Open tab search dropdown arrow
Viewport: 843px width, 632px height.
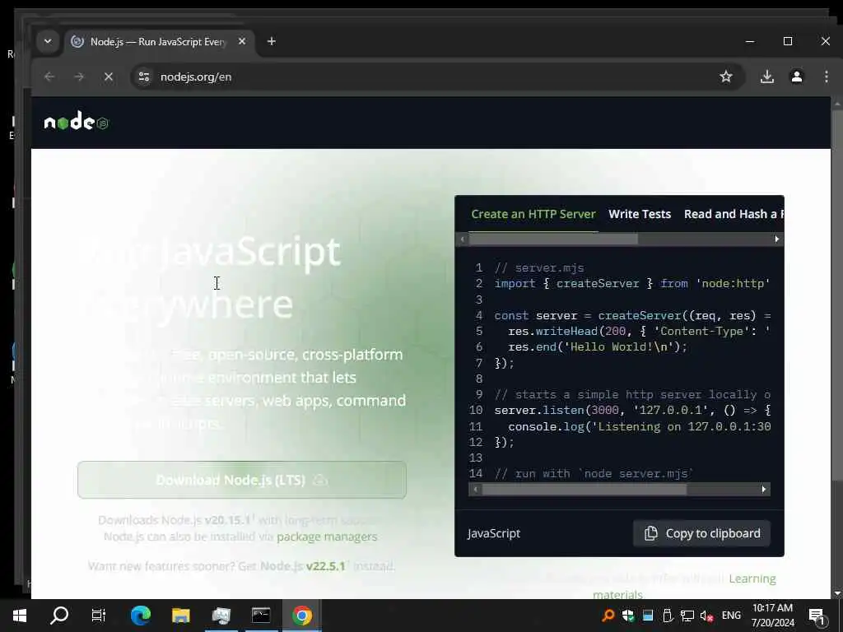pos(48,41)
